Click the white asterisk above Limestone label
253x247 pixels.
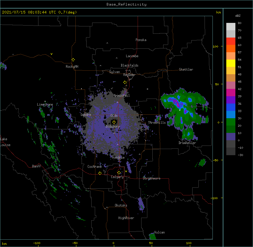[x=45, y=101]
